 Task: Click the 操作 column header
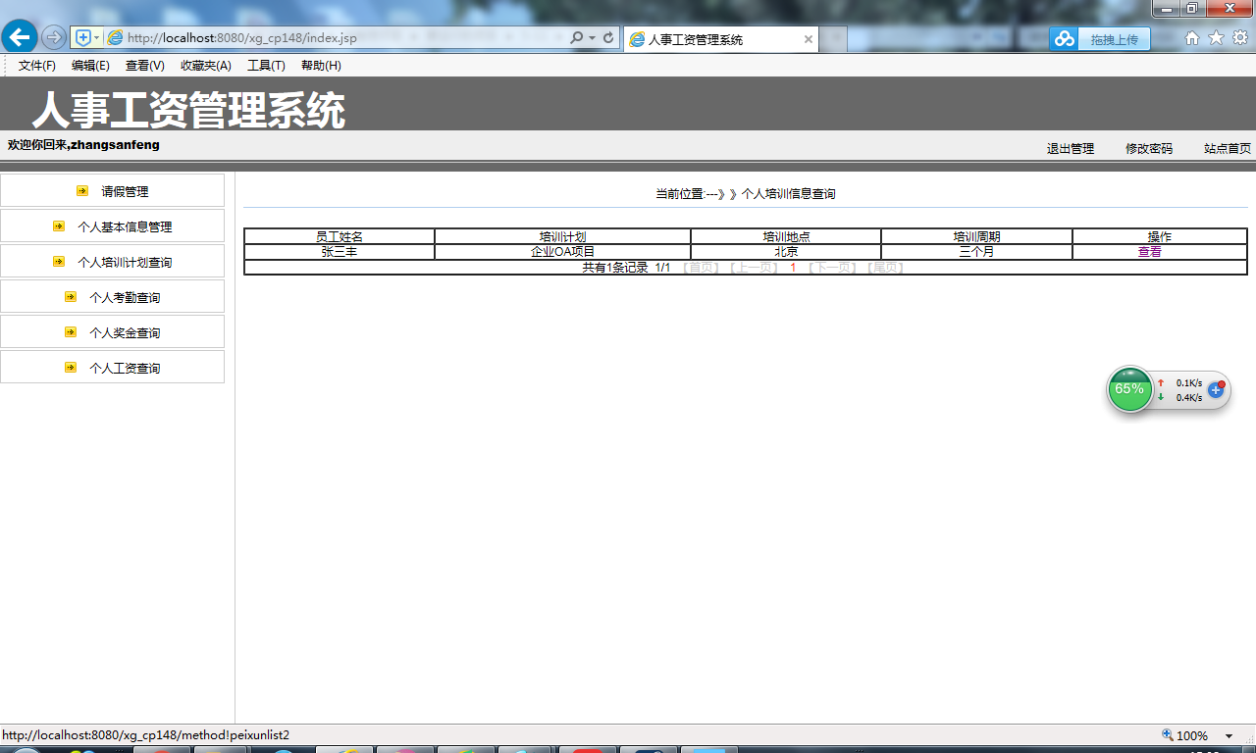pos(1160,237)
